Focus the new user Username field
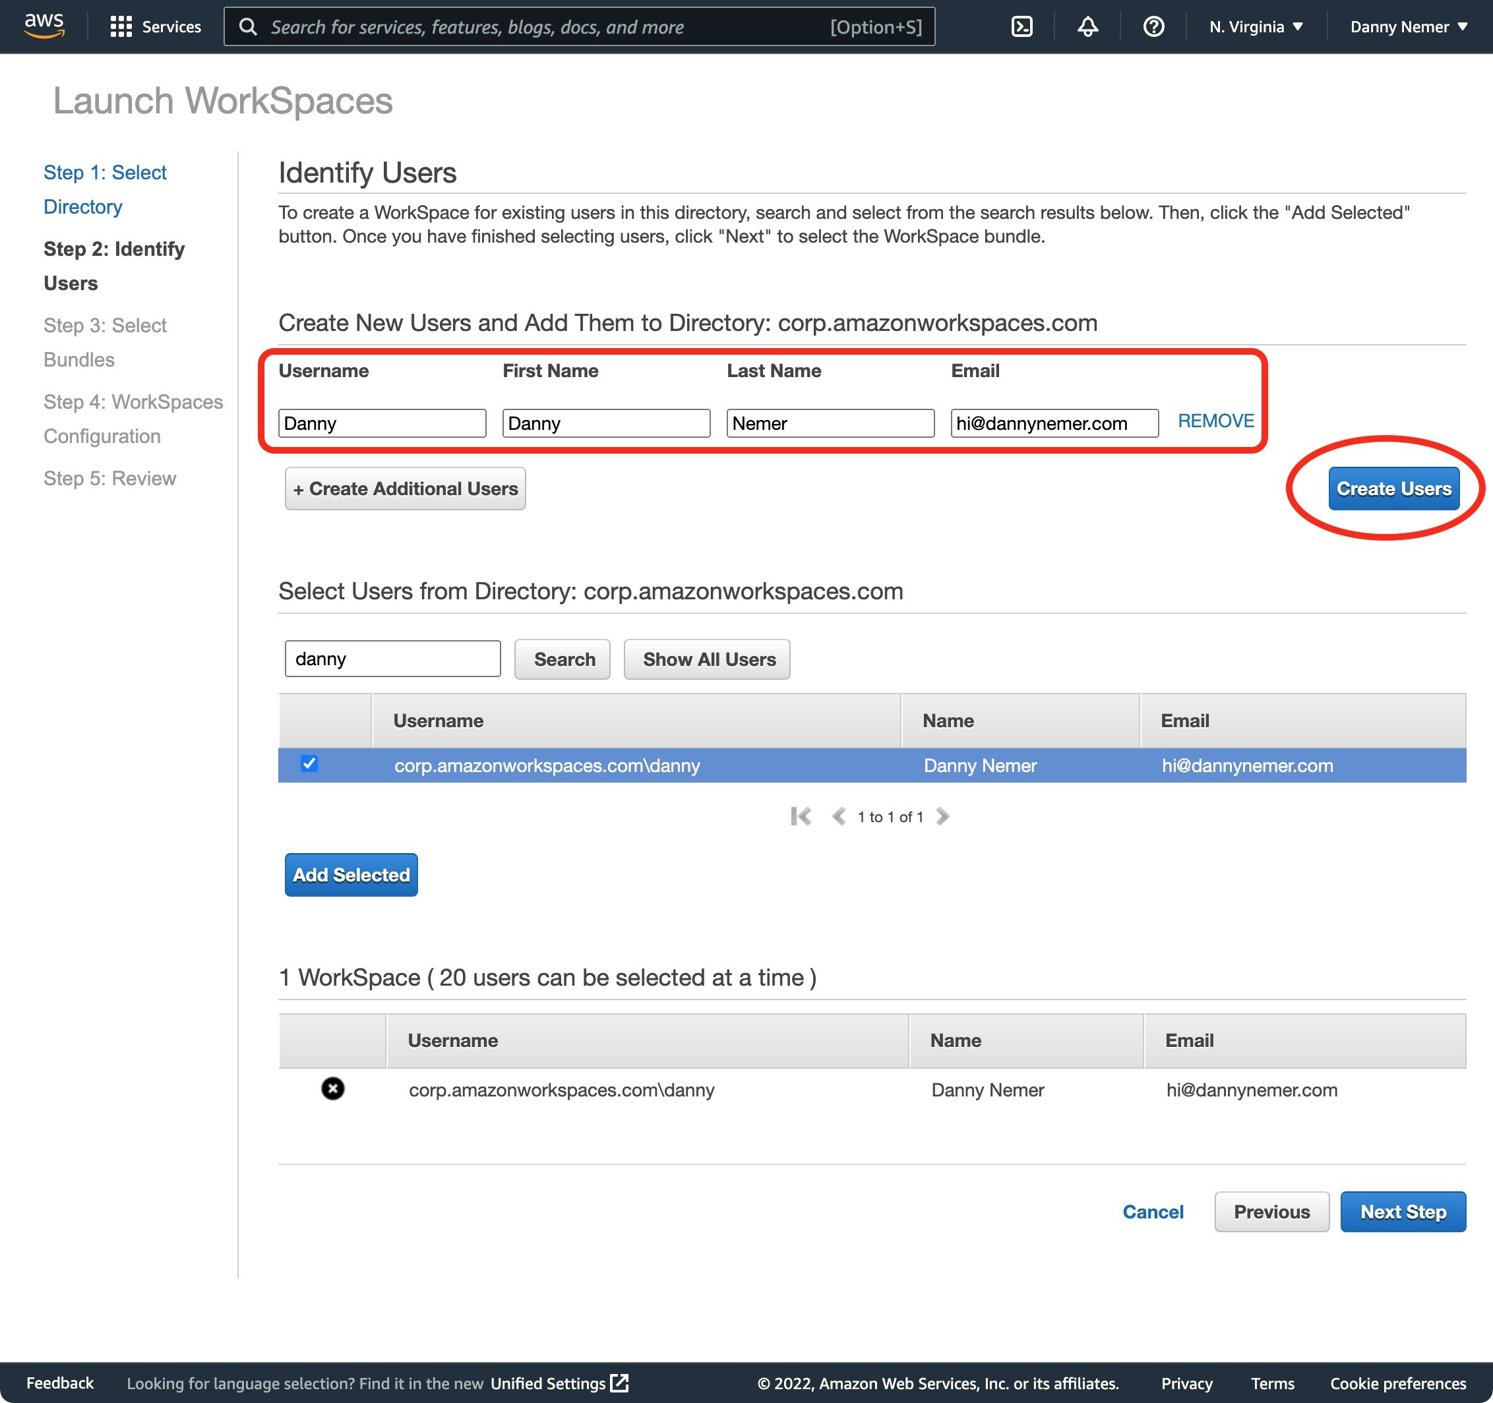The width and height of the screenshot is (1493, 1403). point(382,423)
